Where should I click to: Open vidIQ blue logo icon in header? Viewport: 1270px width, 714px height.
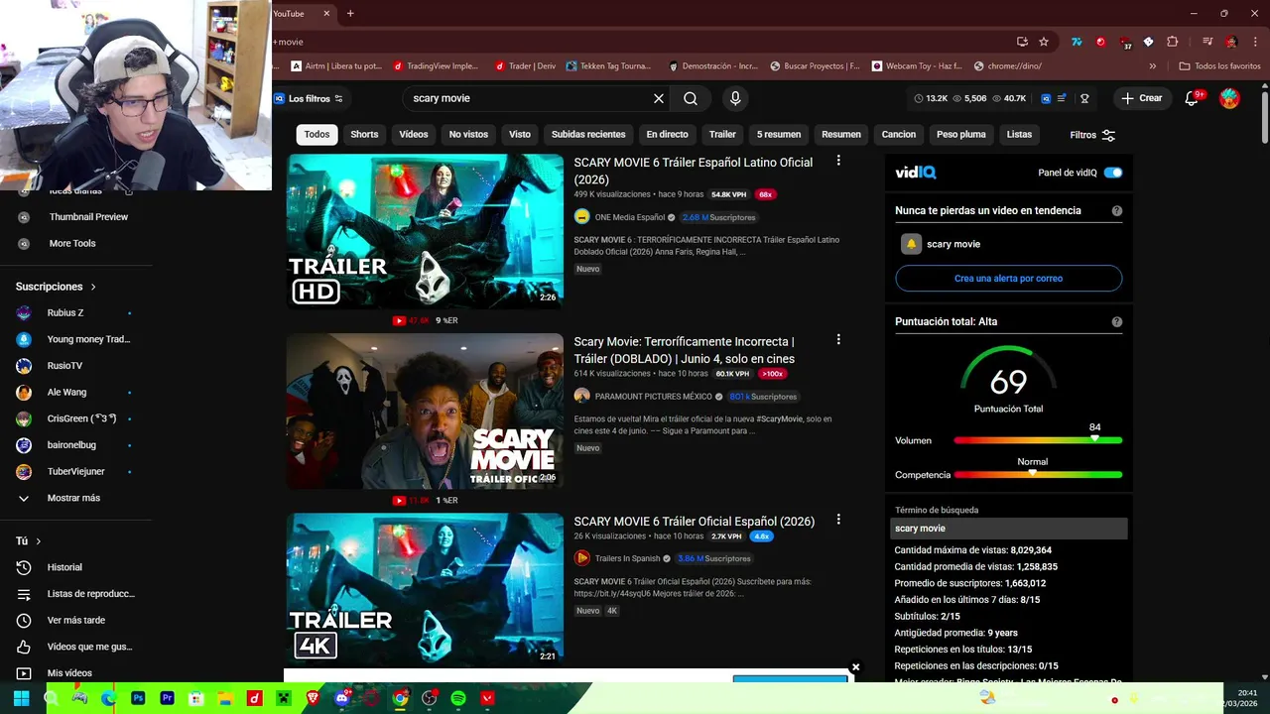[1046, 98]
